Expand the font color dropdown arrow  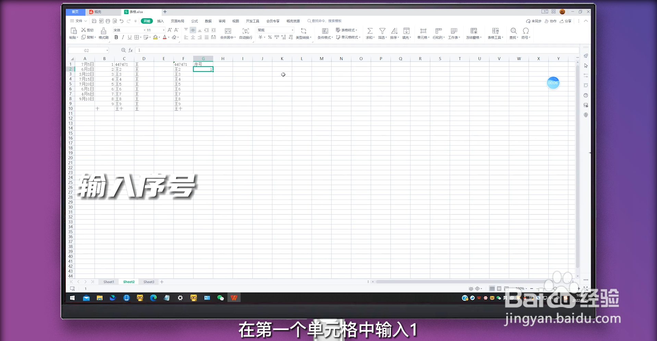coord(168,38)
